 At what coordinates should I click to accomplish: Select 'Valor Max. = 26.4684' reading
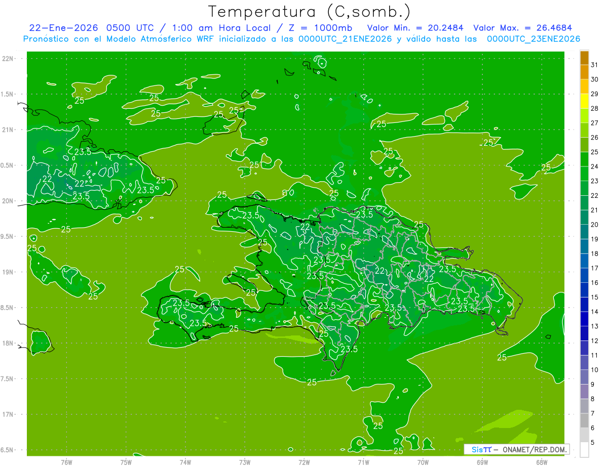coord(522,28)
